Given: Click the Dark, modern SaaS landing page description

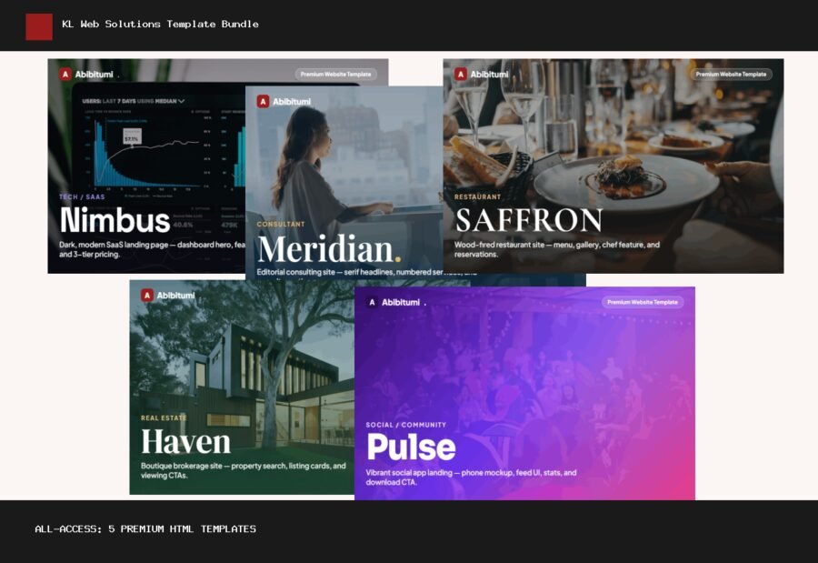Looking at the screenshot, I should [152, 249].
